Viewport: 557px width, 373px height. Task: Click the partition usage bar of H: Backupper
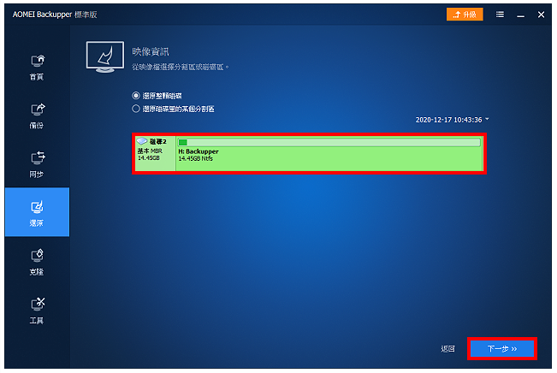pyautogui.click(x=329, y=143)
